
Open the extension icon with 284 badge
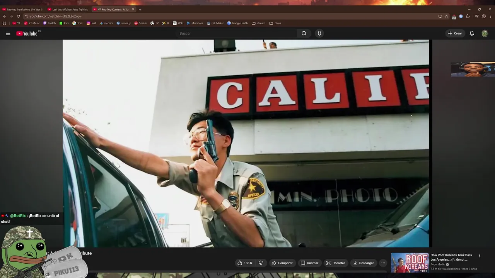click(454, 17)
